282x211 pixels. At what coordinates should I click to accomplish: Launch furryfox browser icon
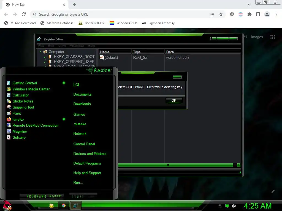coord(9,119)
